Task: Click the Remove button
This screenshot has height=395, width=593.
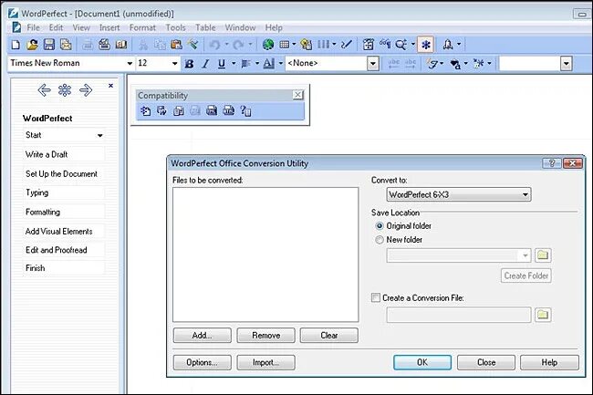Action: coord(265,336)
